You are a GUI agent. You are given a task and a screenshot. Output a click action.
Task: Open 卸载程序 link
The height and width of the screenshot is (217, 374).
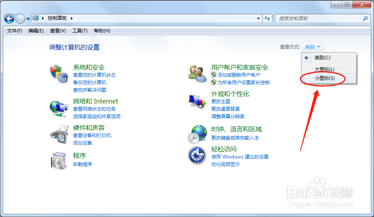pyautogui.click(x=83, y=164)
